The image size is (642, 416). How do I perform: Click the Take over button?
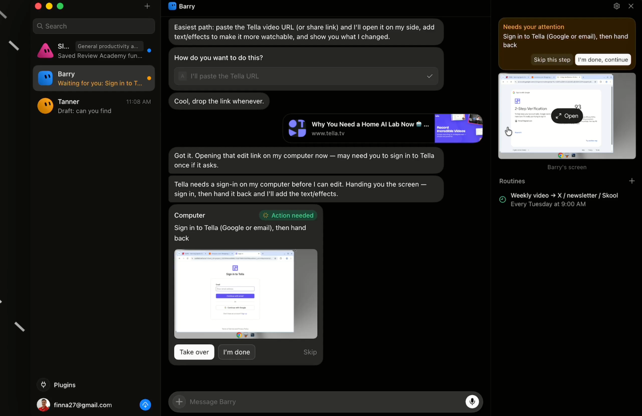coord(194,352)
